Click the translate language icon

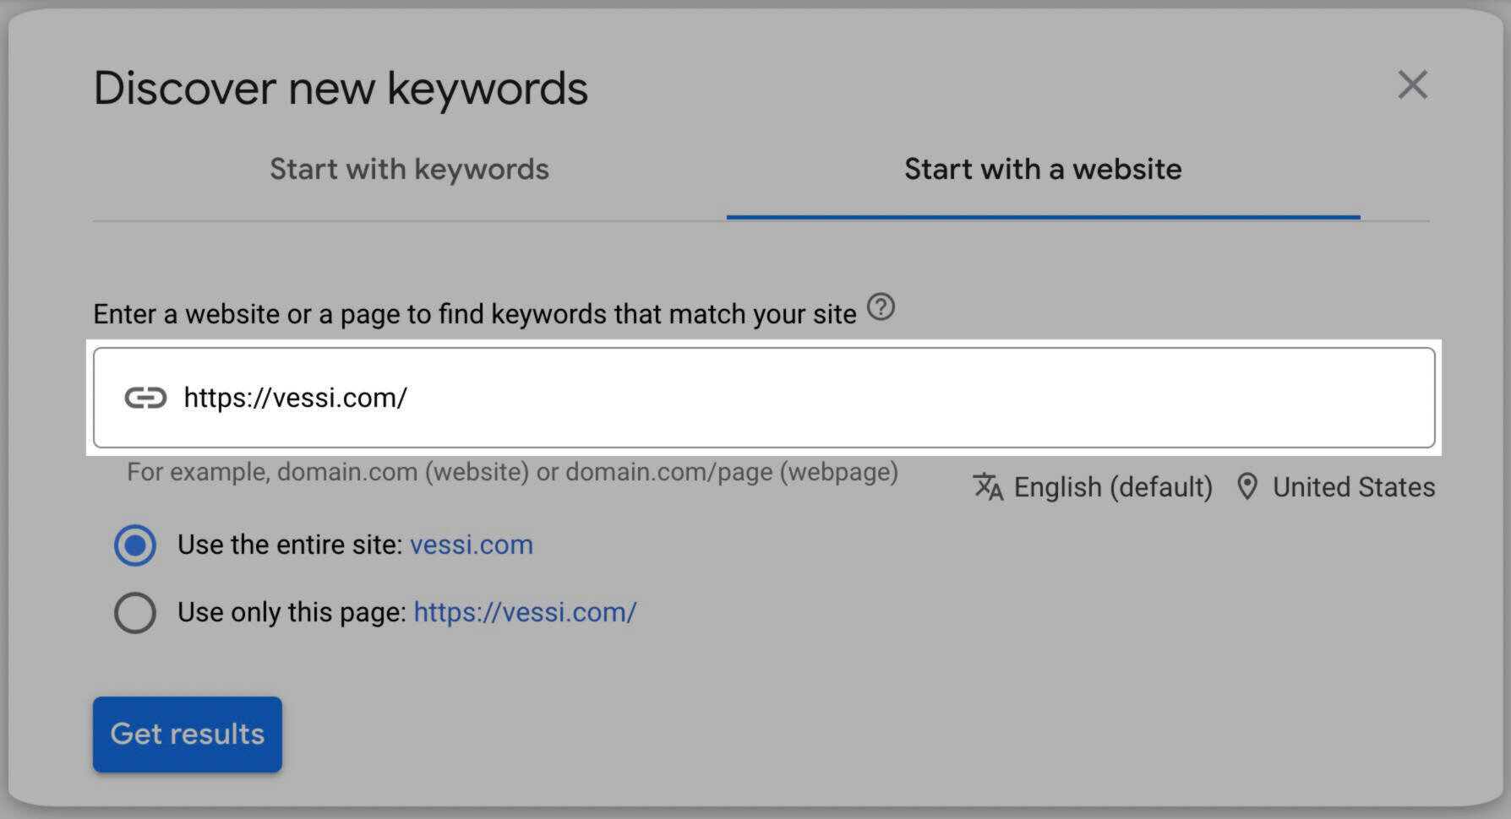987,486
